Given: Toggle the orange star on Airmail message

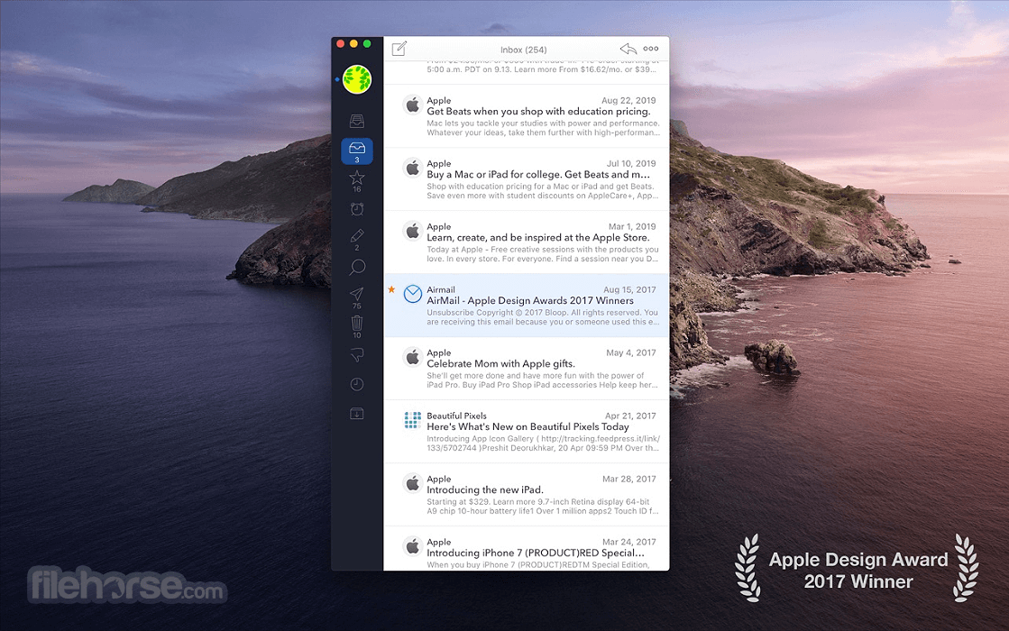Looking at the screenshot, I should pos(391,289).
